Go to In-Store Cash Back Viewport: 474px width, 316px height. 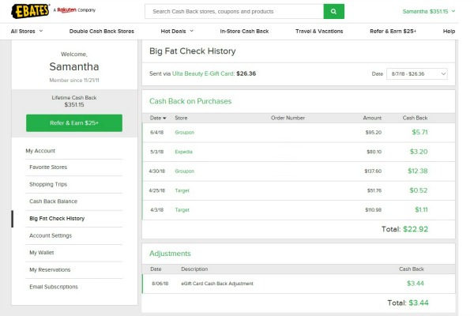[244, 31]
